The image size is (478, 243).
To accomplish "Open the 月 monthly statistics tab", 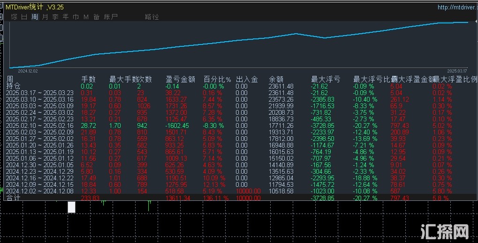I will pos(45,17).
